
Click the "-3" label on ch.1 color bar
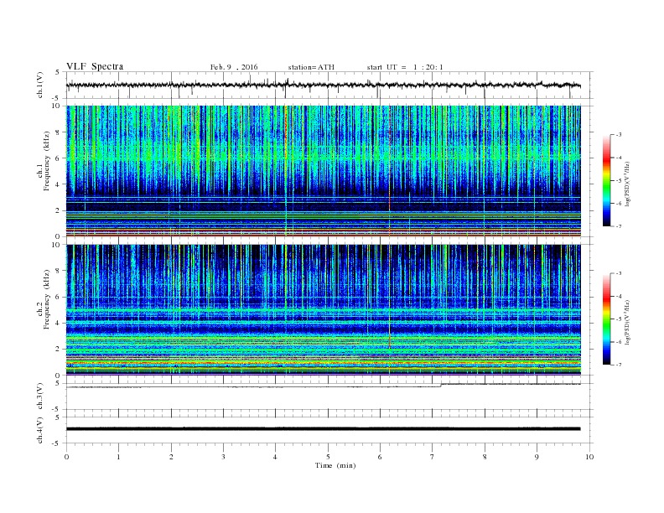619,135
